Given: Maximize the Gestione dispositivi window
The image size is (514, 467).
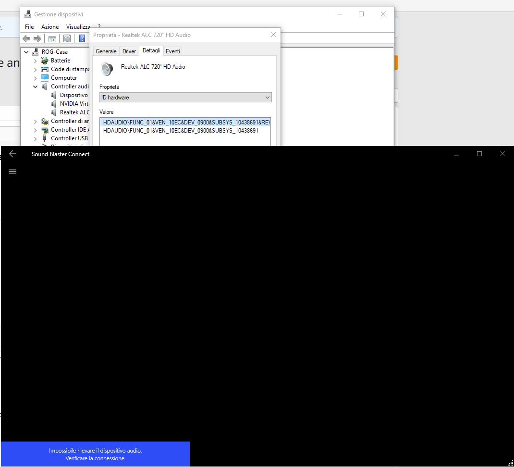Looking at the screenshot, I should coord(361,14).
